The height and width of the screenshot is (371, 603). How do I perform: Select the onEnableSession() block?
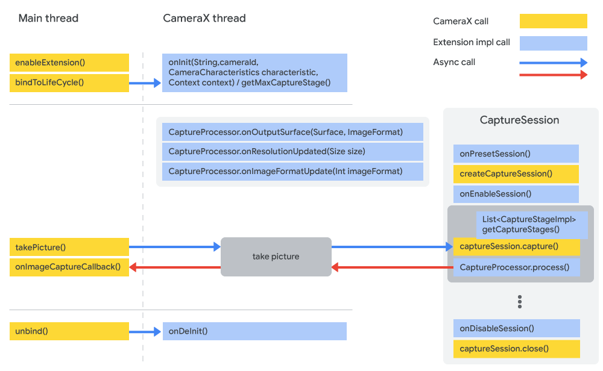tap(516, 194)
